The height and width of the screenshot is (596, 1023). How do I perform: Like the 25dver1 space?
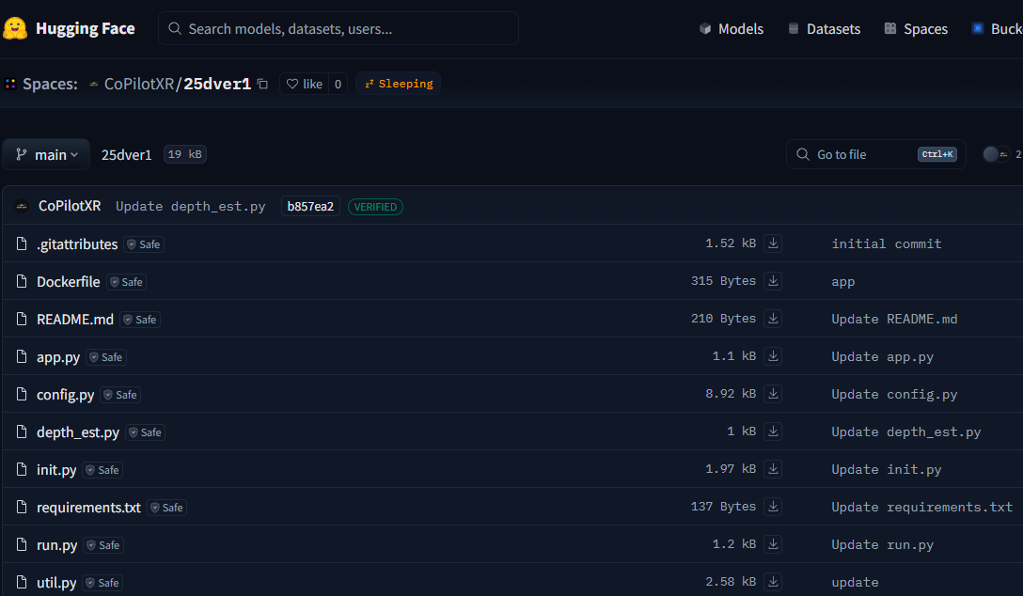(304, 84)
